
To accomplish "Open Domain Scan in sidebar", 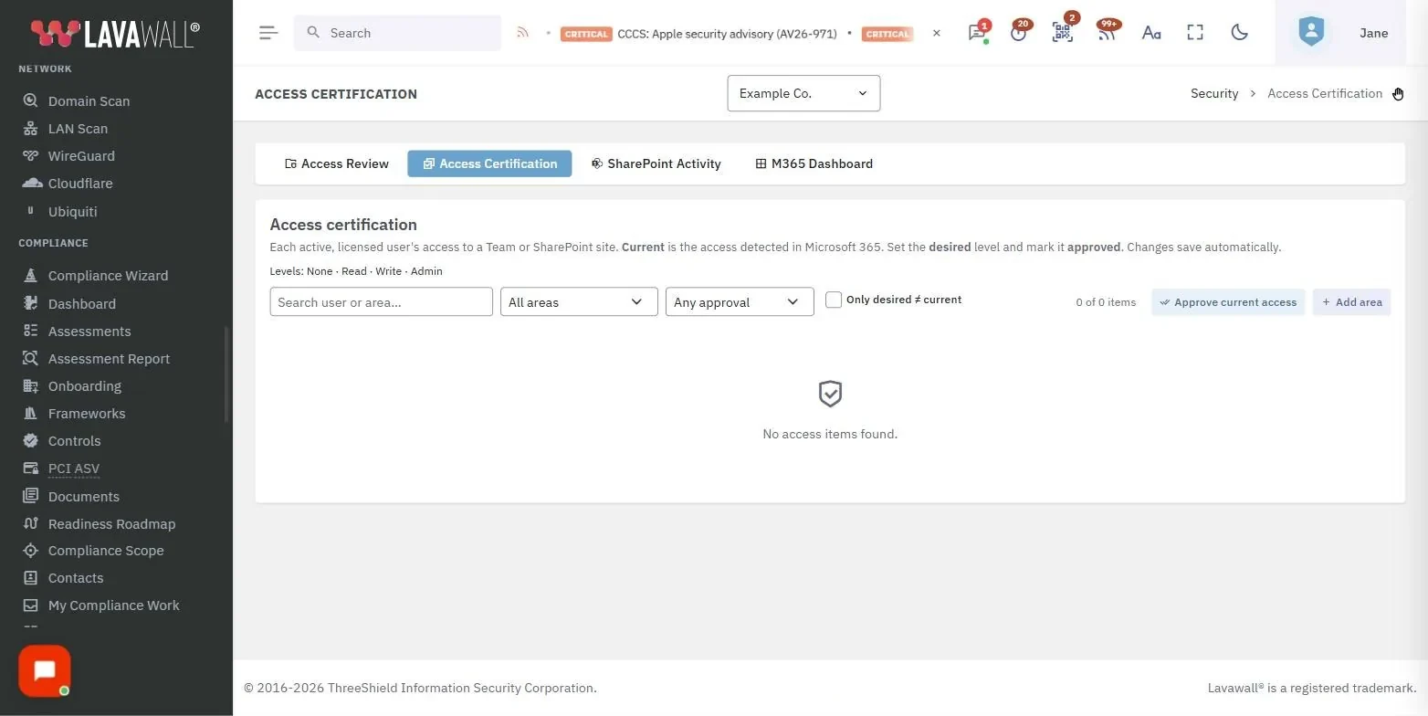I will (89, 101).
